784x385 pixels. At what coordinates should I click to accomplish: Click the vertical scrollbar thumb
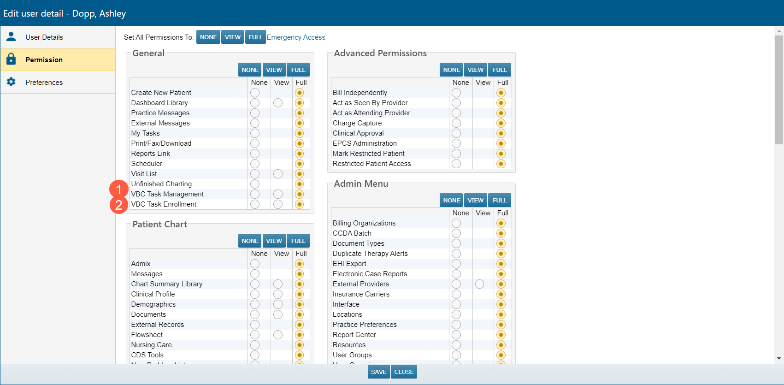pyautogui.click(x=779, y=90)
